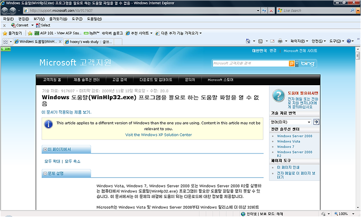The image size is (361, 217).
Task: Switch to the hoony's web study tab
Action: (89, 42)
